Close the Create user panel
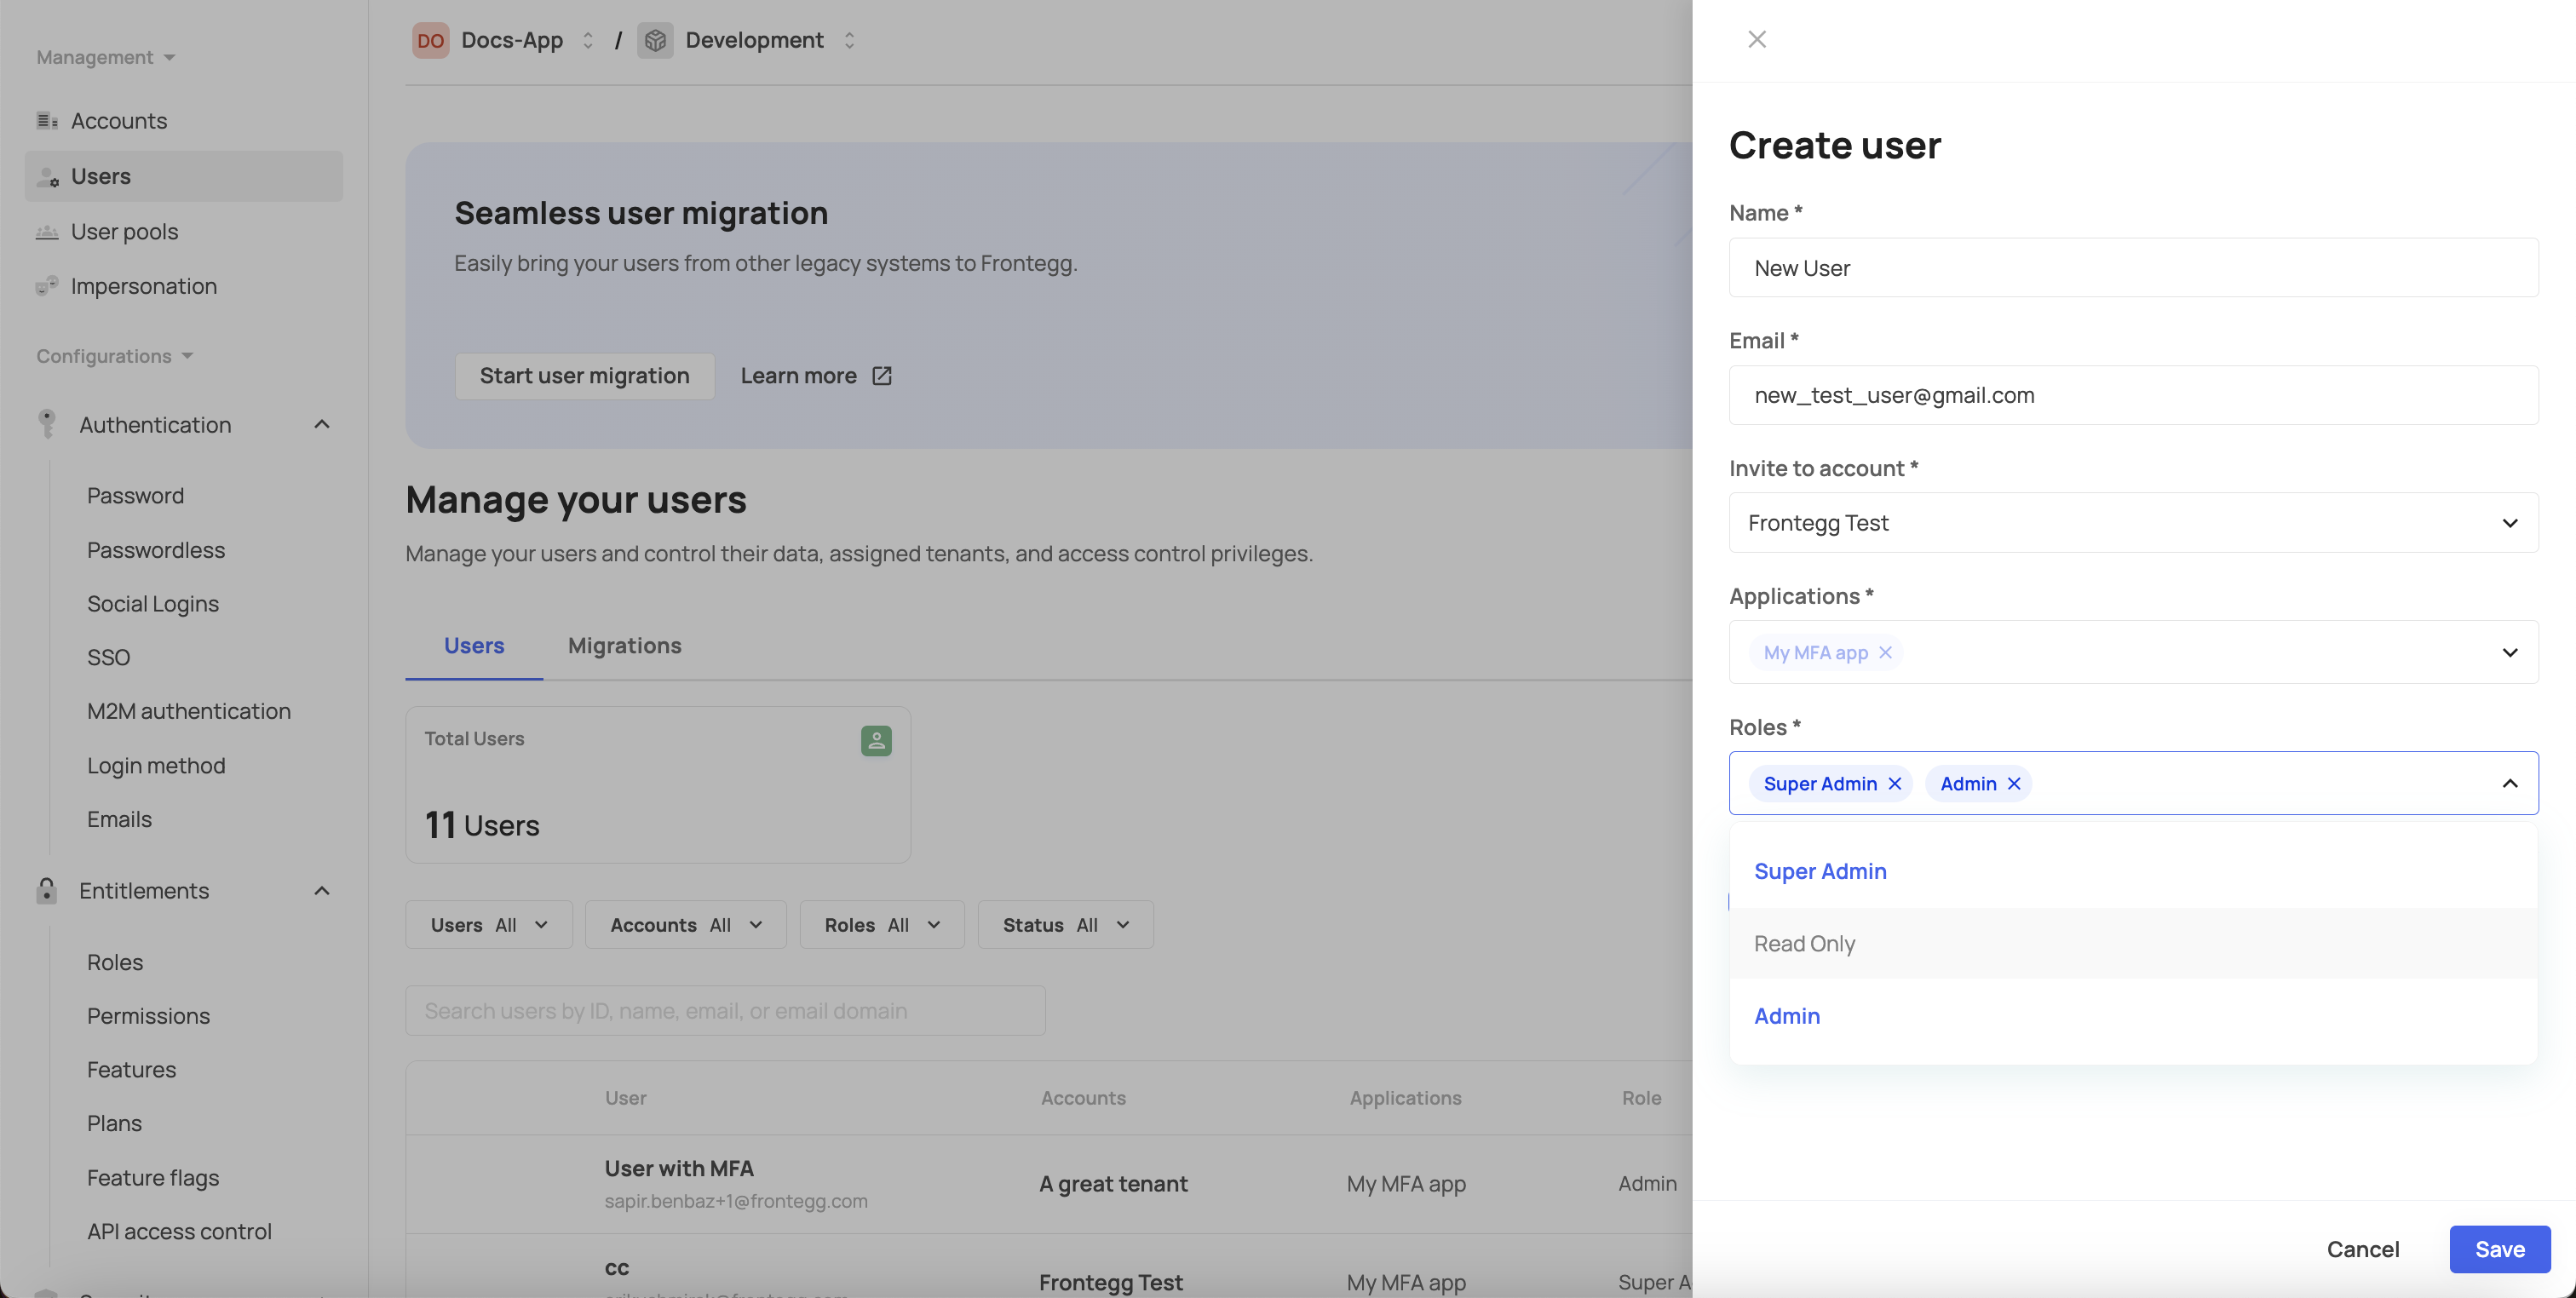Image resolution: width=2576 pixels, height=1298 pixels. point(1757,39)
